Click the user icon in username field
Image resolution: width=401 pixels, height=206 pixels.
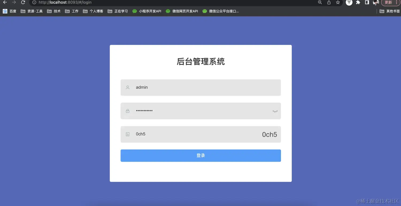(x=128, y=87)
